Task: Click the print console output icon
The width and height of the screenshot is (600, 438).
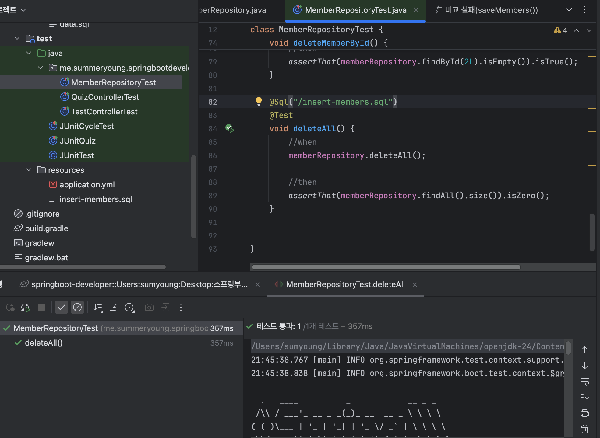Action: [x=584, y=413]
